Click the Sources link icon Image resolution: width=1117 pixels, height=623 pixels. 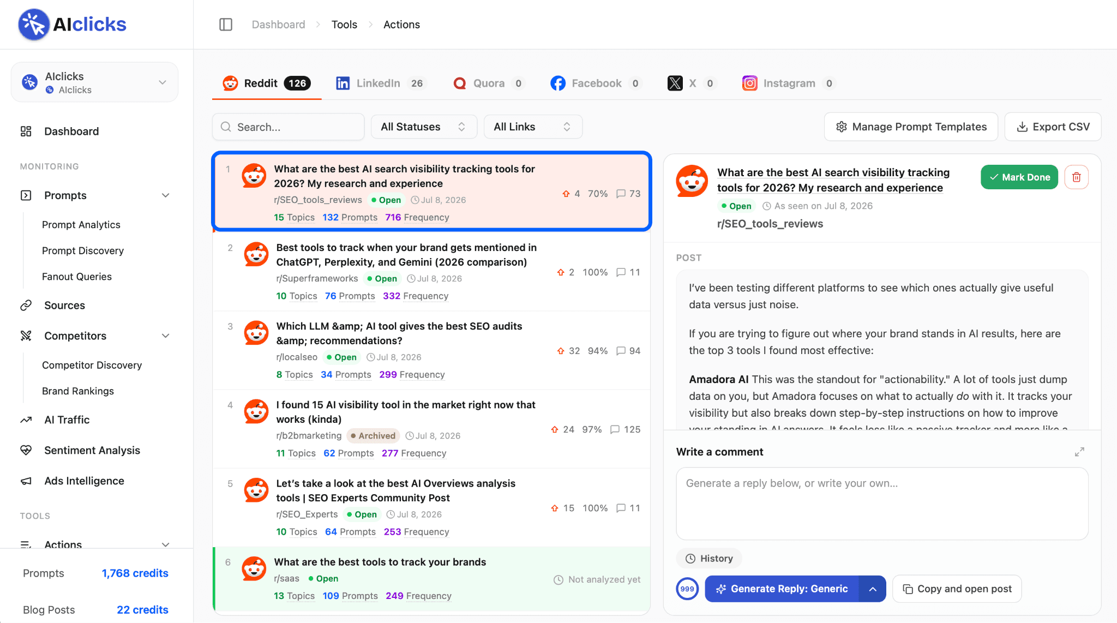click(26, 305)
